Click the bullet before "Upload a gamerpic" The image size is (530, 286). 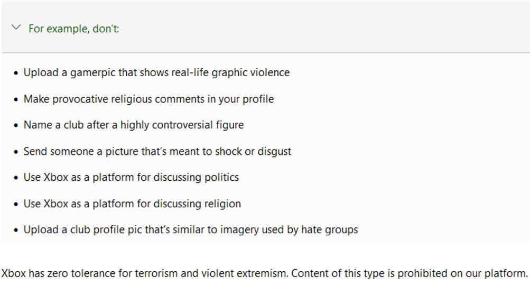click(x=16, y=73)
